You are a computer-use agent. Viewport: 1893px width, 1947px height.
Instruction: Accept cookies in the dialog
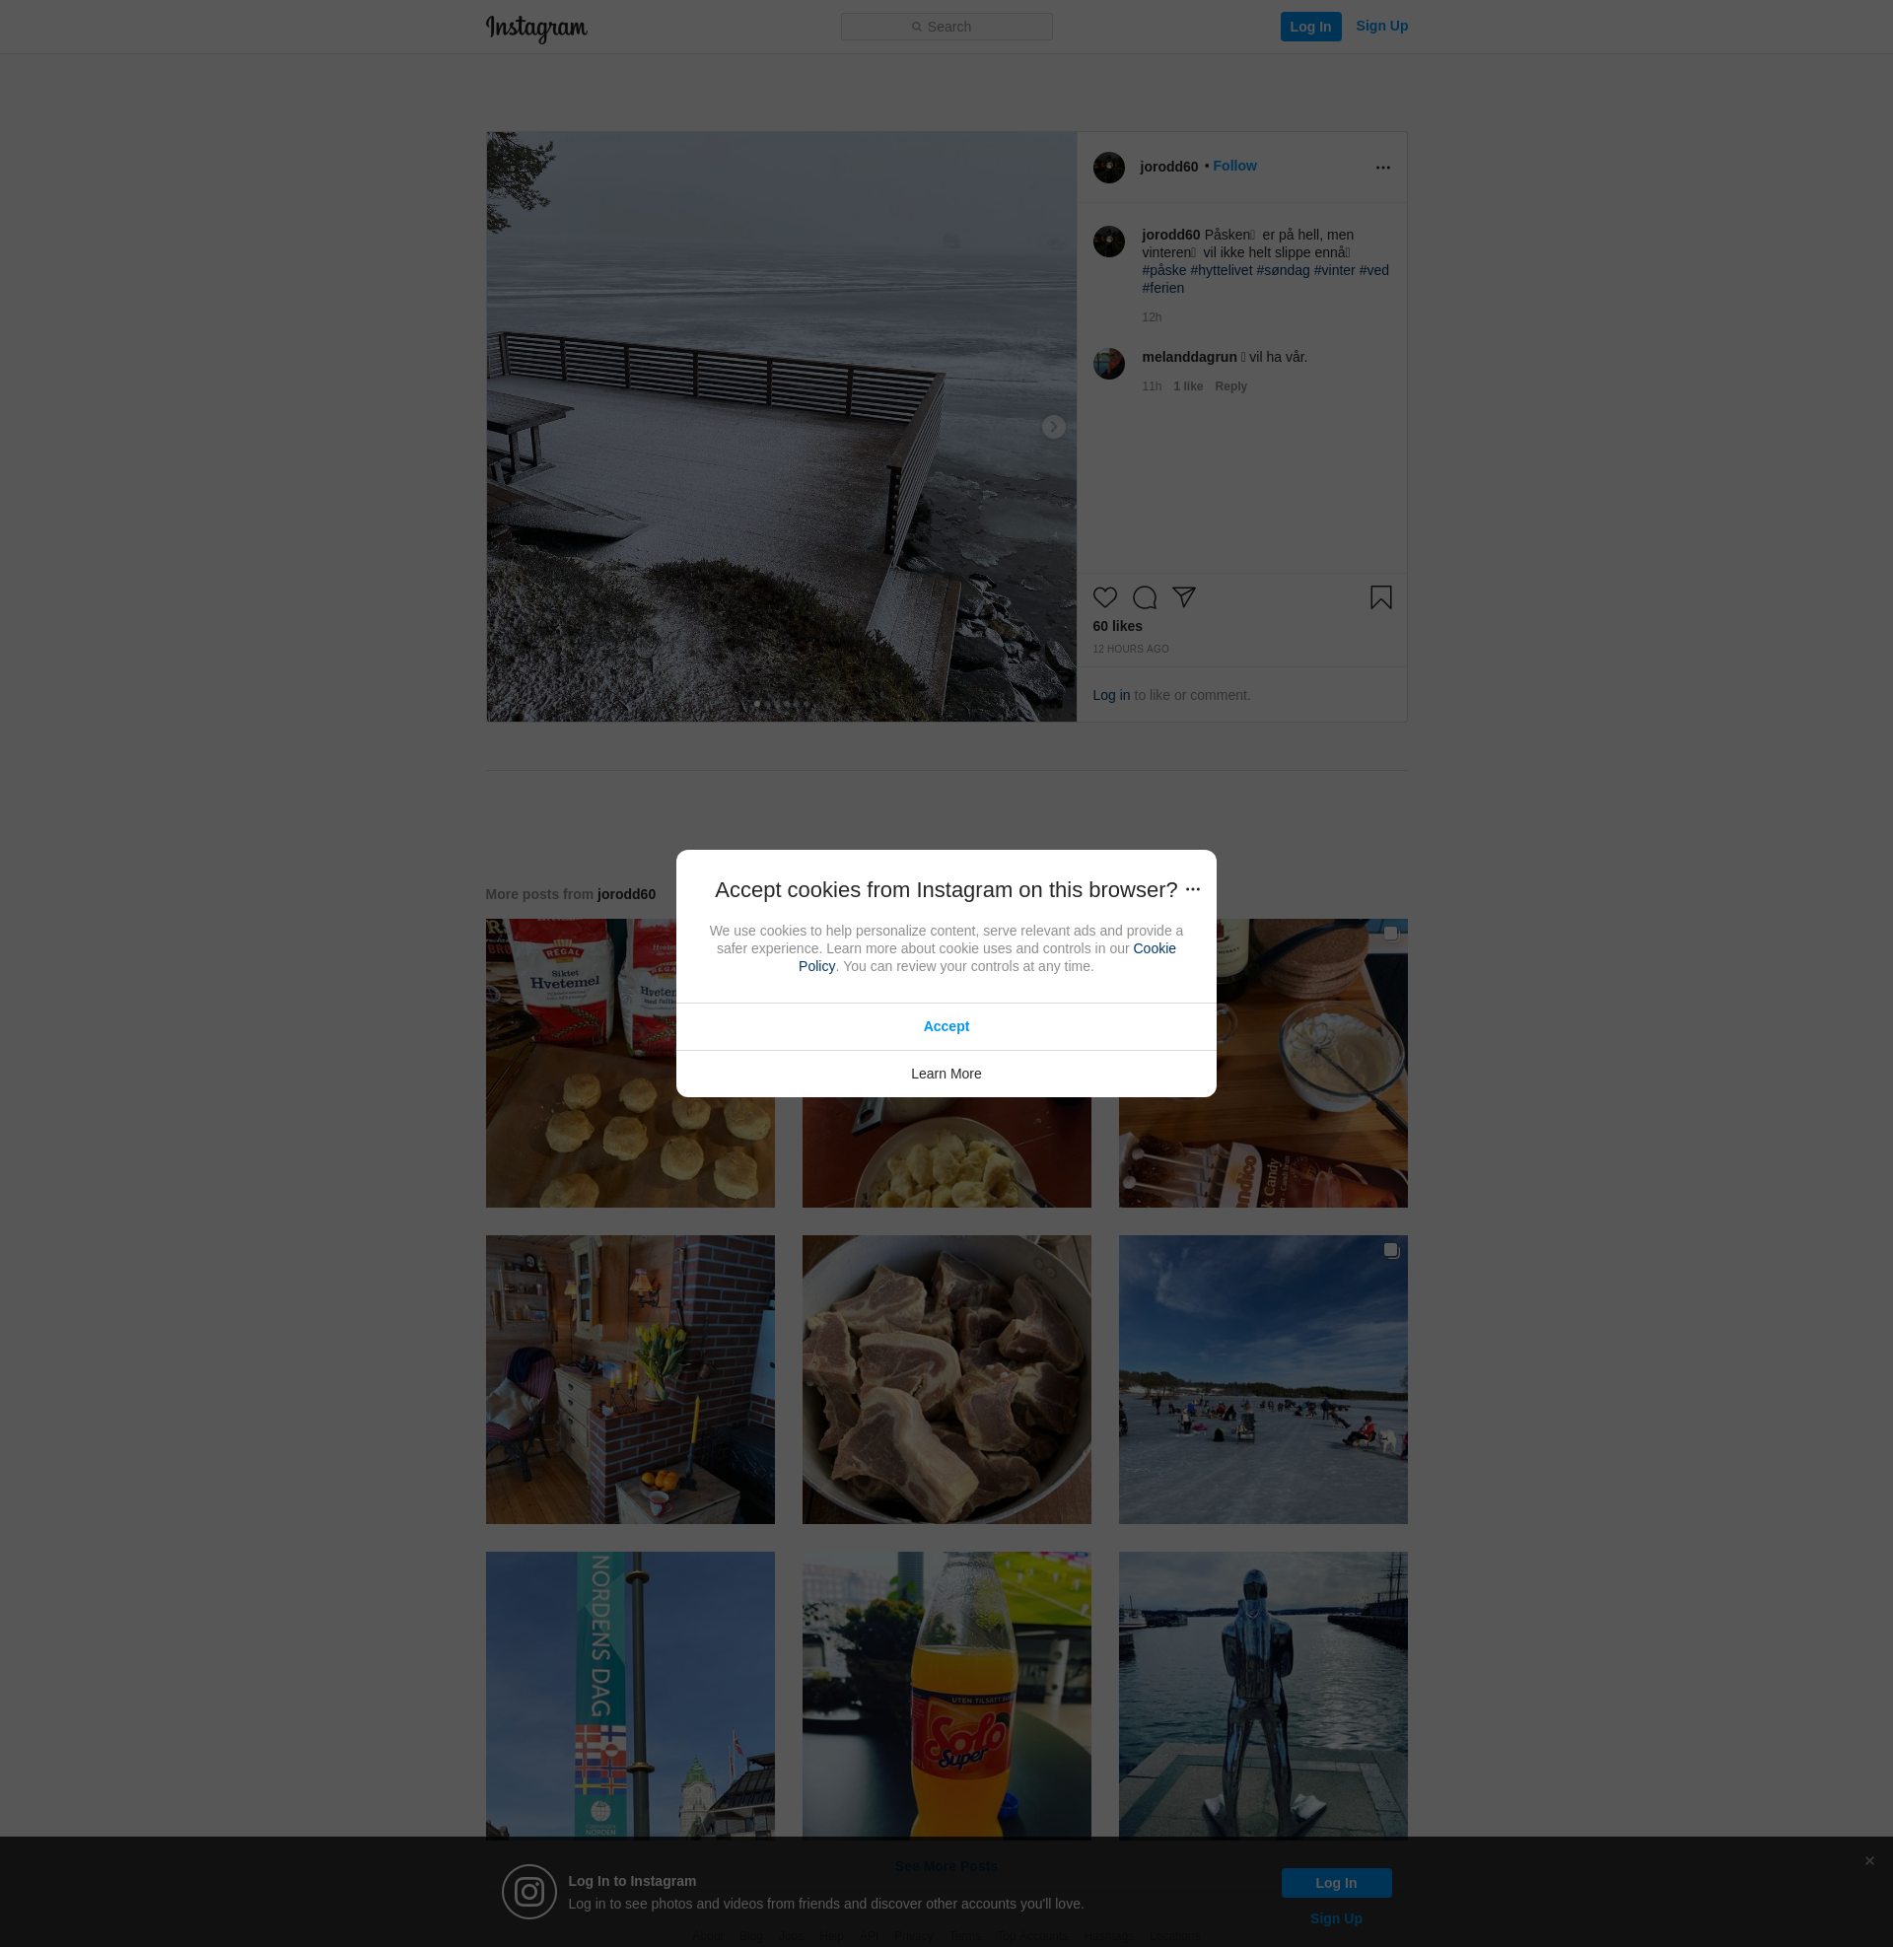click(946, 1026)
